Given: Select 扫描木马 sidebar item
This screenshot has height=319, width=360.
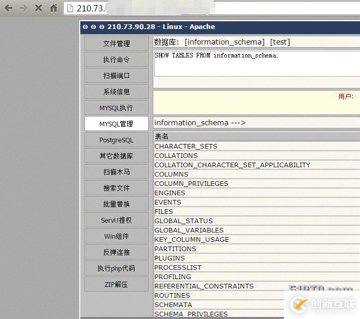Looking at the screenshot, I should [x=117, y=172].
